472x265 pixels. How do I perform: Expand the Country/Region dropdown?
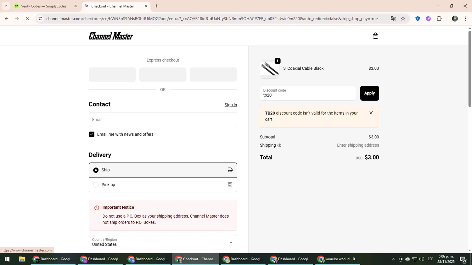(x=163, y=242)
